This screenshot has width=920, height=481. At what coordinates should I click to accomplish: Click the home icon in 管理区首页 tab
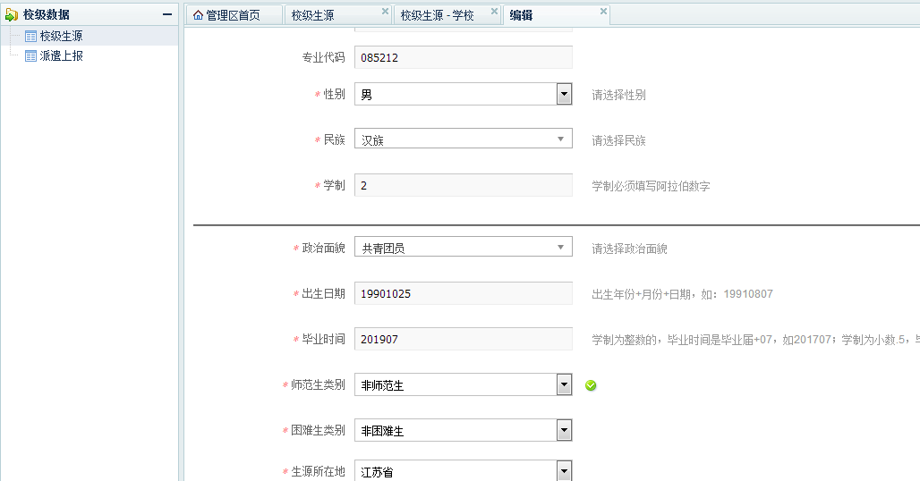199,15
